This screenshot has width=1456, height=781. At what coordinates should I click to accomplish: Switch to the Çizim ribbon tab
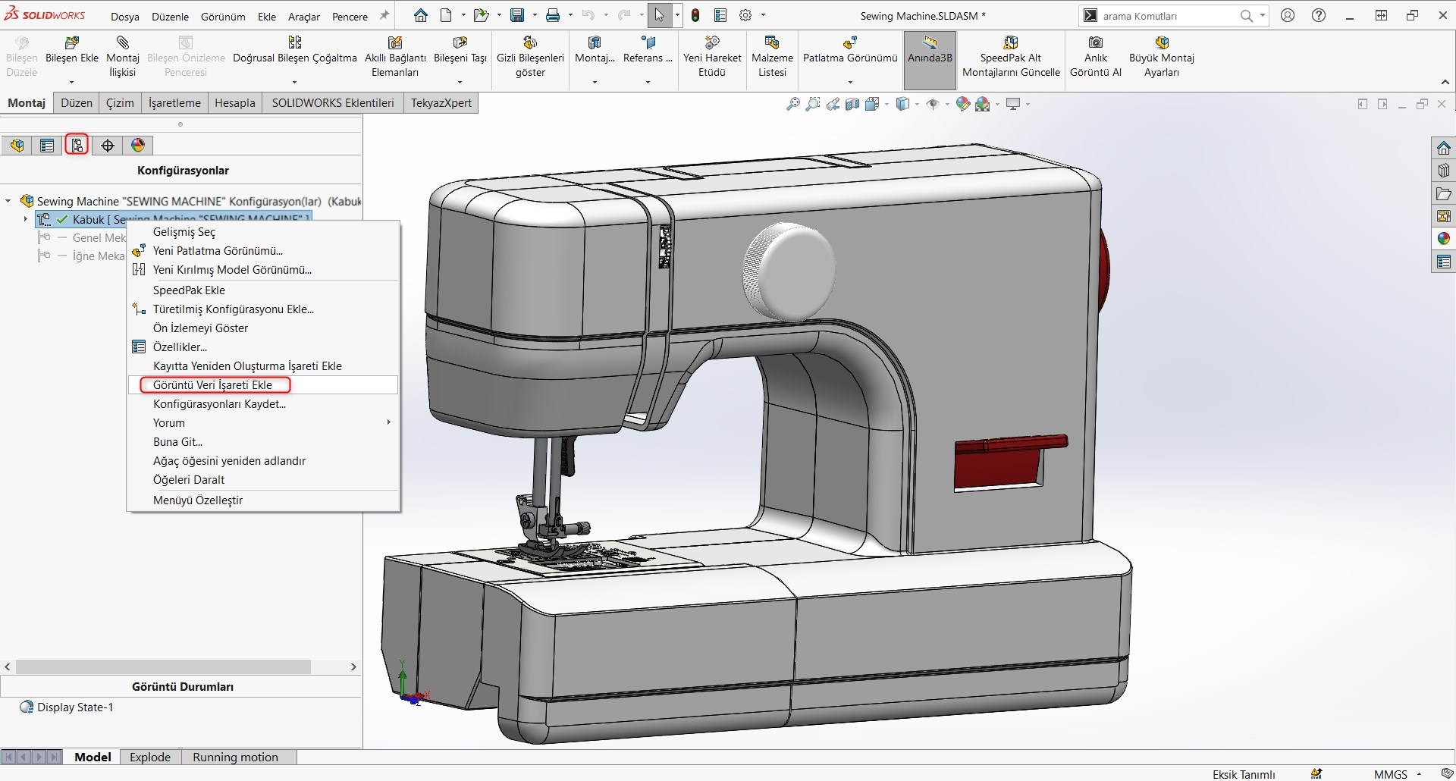[x=120, y=103]
